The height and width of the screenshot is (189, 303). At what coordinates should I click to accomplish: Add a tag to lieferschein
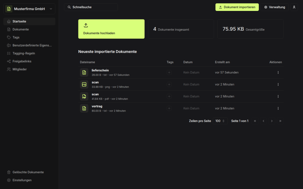[x=169, y=73]
